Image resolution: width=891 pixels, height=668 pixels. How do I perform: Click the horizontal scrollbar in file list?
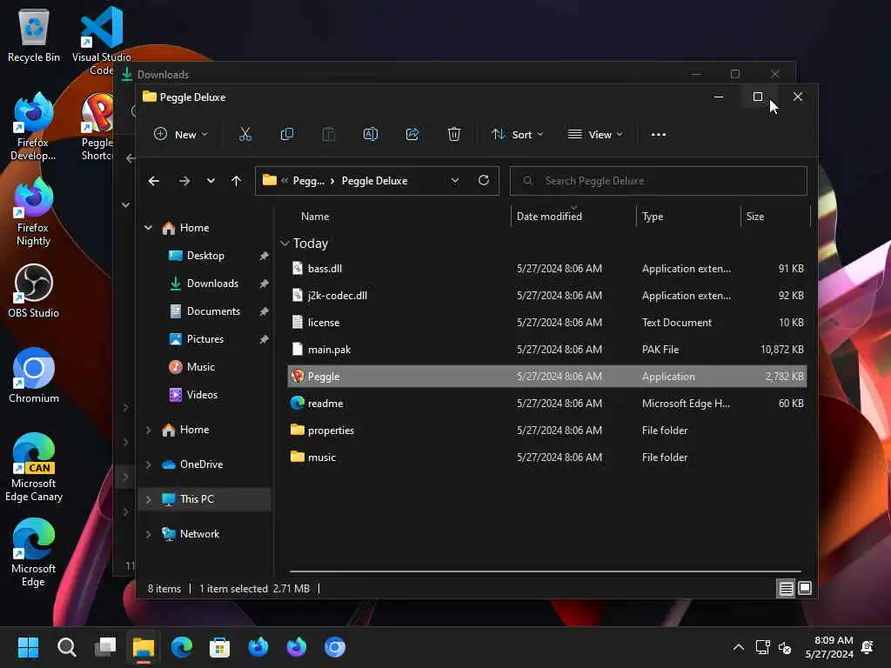(545, 571)
